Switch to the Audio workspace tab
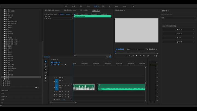 pos(117,6)
